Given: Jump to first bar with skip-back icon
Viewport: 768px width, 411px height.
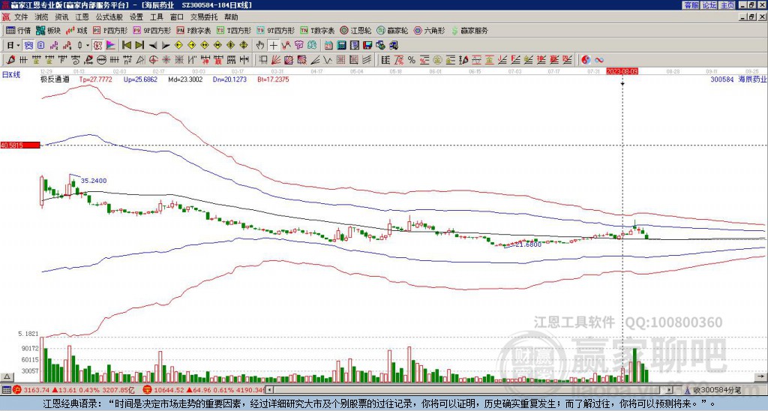Looking at the screenshot, I should click(126, 46).
